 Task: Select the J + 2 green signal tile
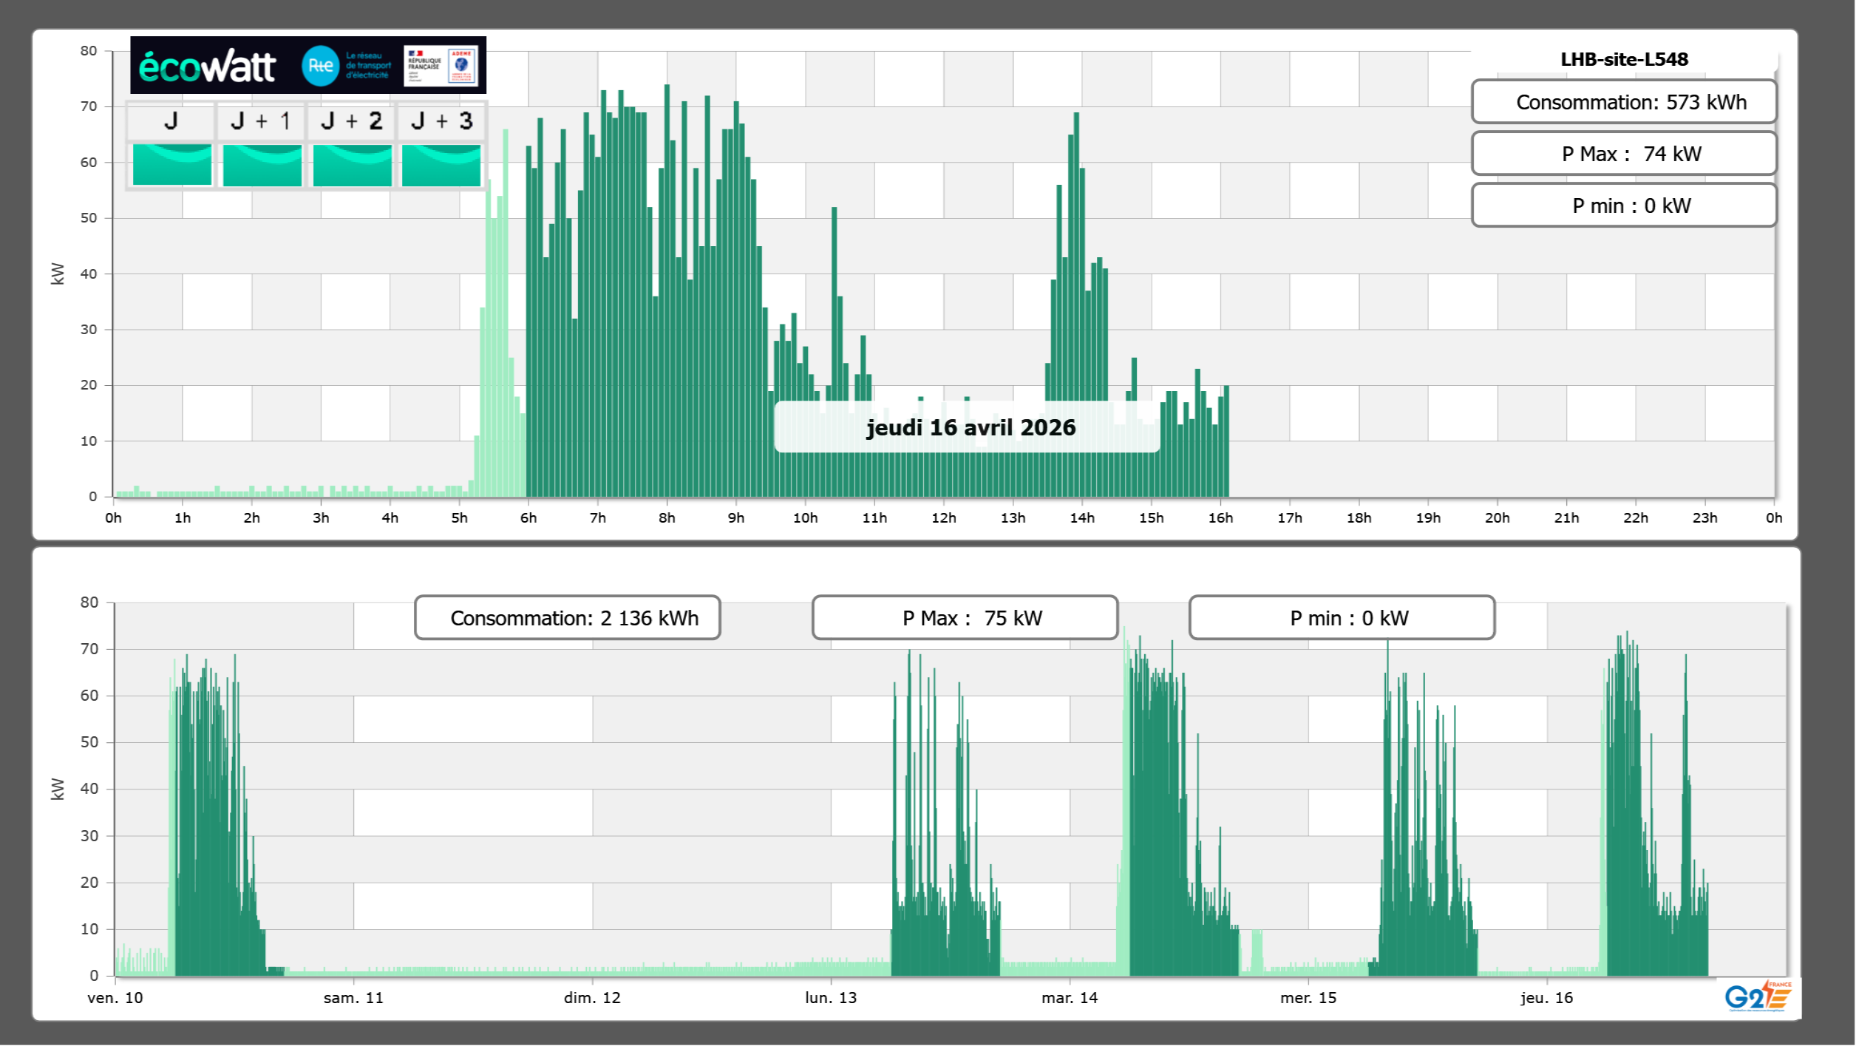point(352,164)
